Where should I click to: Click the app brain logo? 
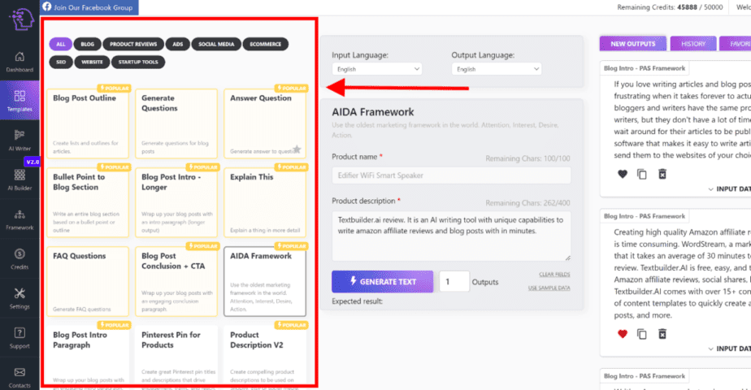(22, 19)
